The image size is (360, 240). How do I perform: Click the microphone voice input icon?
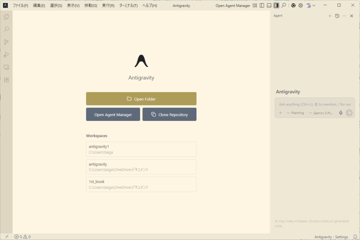[340, 113]
